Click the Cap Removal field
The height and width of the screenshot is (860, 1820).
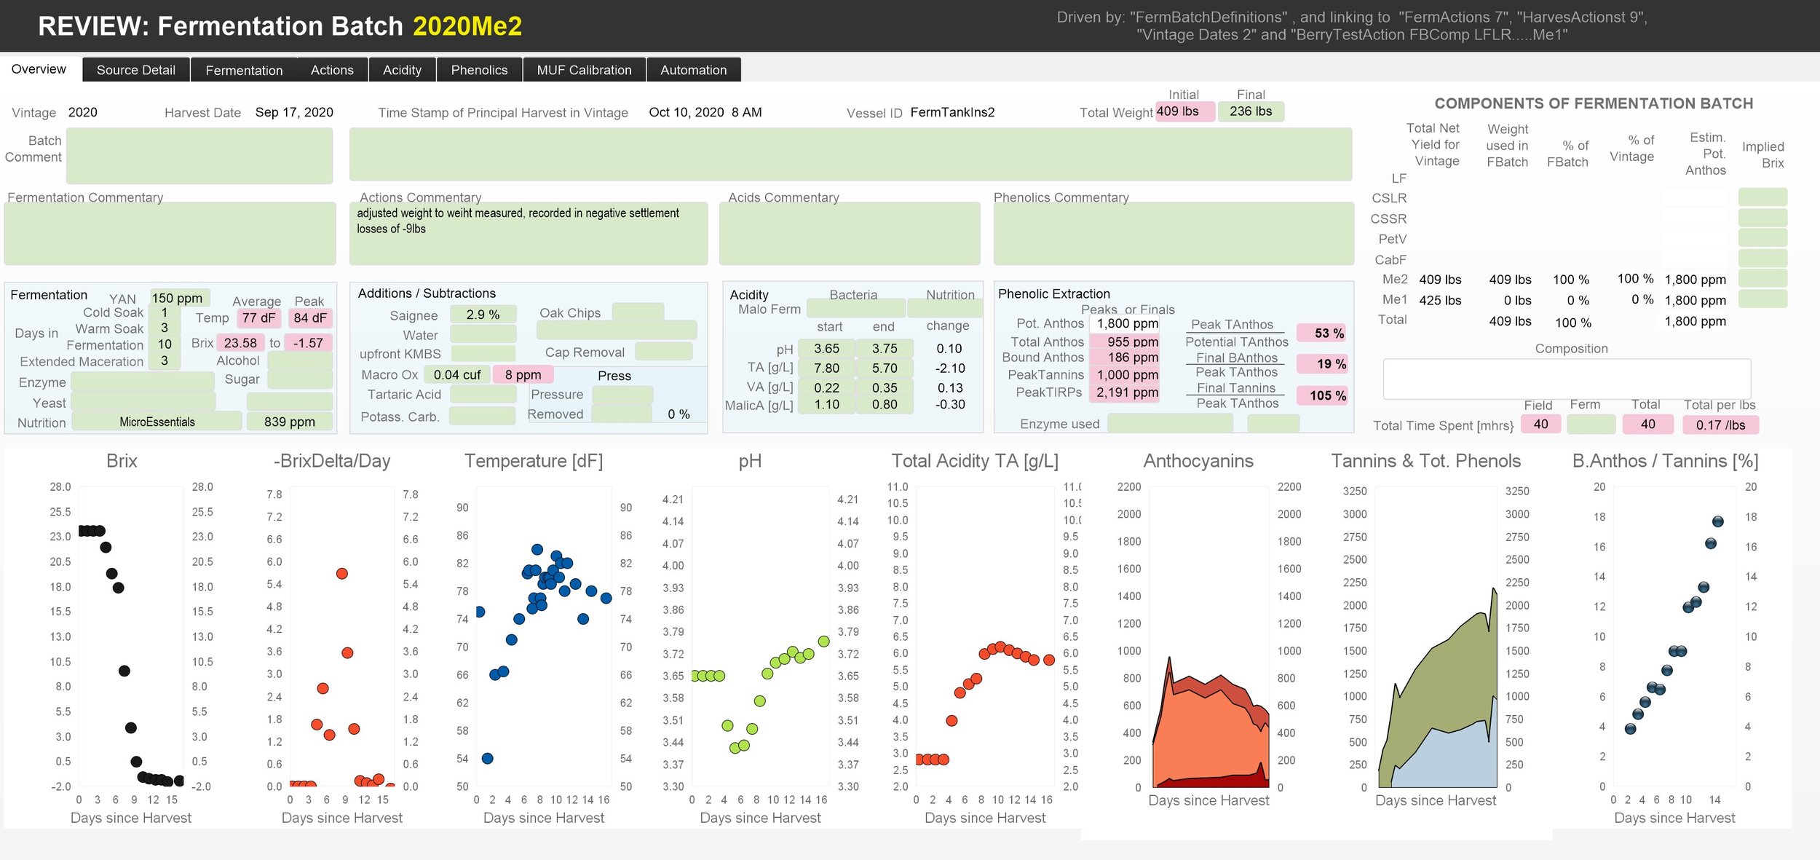coord(663,352)
